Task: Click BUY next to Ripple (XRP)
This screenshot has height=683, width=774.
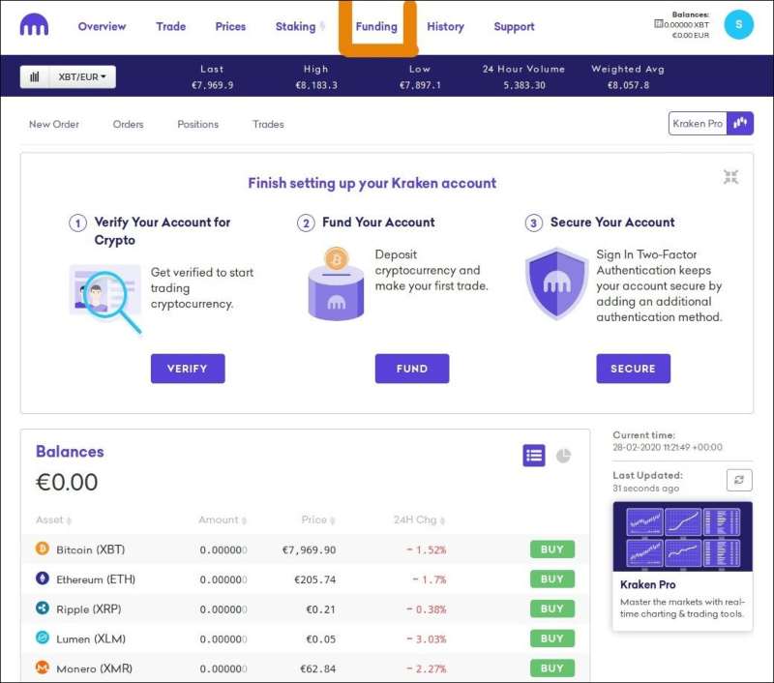Action: (551, 609)
